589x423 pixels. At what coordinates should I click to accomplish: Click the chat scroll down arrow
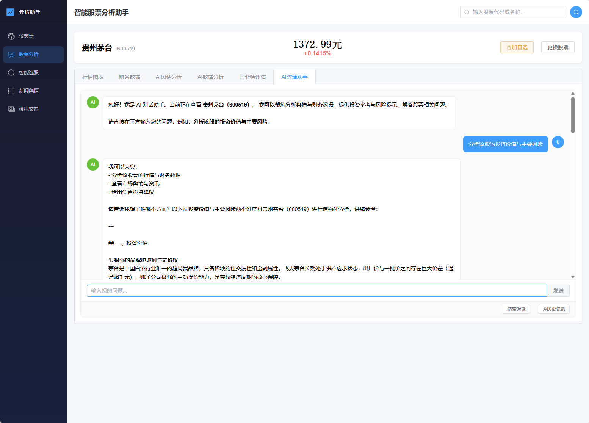(x=573, y=277)
